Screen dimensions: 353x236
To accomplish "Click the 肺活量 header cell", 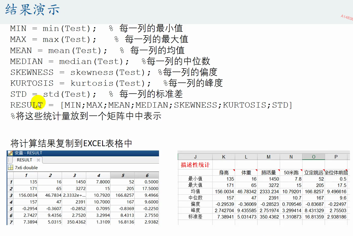I will [x=269, y=173].
